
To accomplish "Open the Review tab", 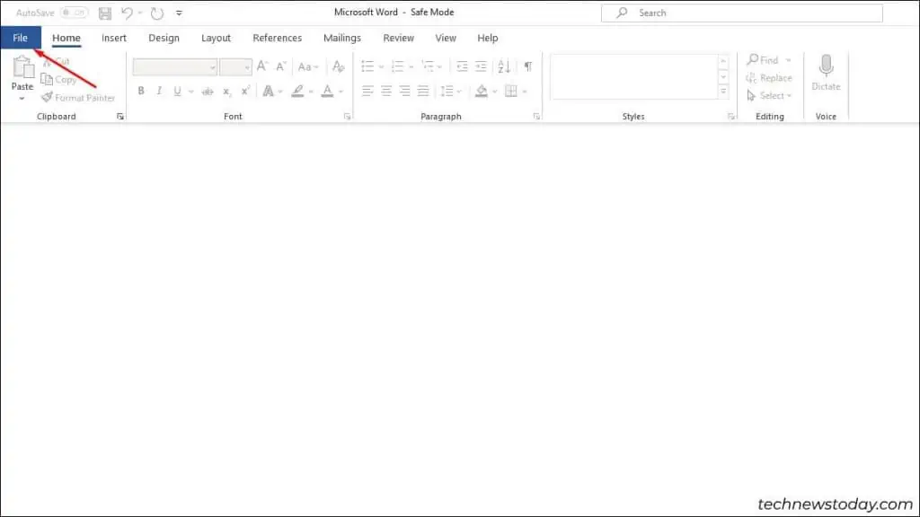I will [x=398, y=38].
